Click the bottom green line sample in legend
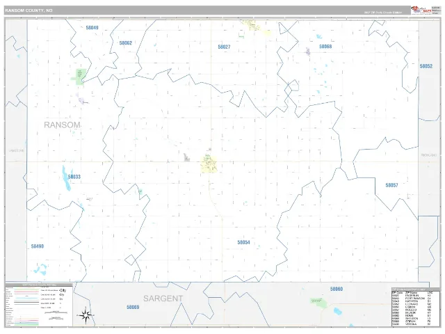The height and width of the screenshot is (334, 445). click(26, 325)
